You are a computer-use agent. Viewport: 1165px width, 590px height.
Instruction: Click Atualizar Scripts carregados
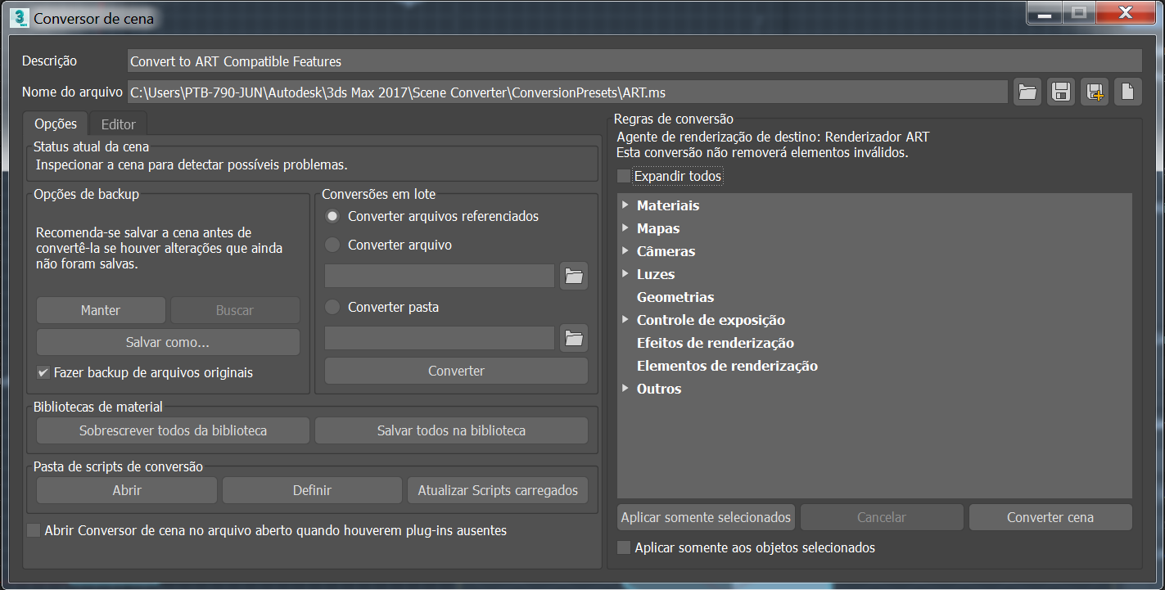point(498,490)
